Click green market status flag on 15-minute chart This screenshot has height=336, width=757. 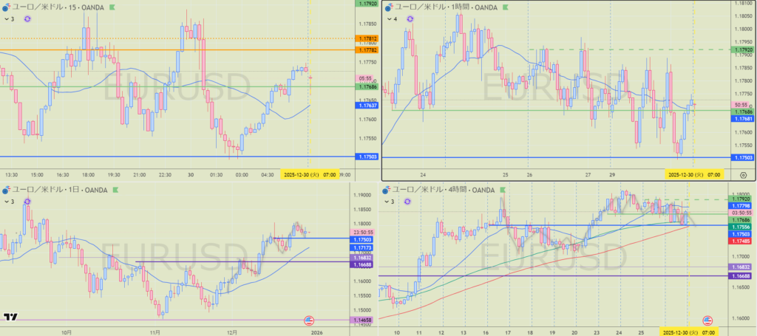[112, 6]
